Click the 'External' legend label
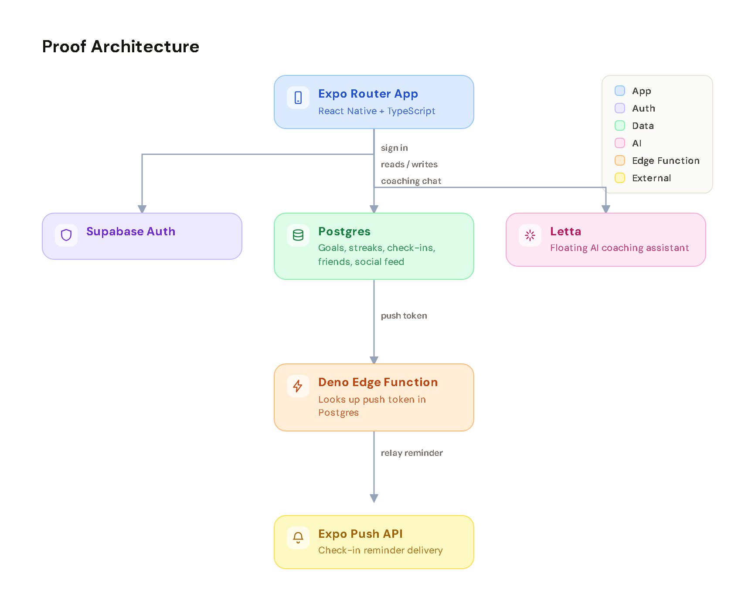 tap(652, 178)
